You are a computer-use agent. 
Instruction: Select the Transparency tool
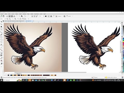(x=1, y=55)
